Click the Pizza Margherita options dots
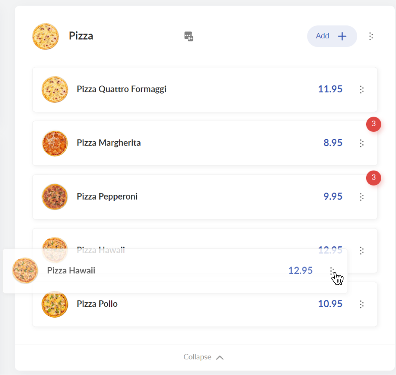 (x=362, y=143)
